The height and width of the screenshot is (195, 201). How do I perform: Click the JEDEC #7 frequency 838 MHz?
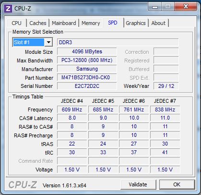pyautogui.click(x=165, y=110)
